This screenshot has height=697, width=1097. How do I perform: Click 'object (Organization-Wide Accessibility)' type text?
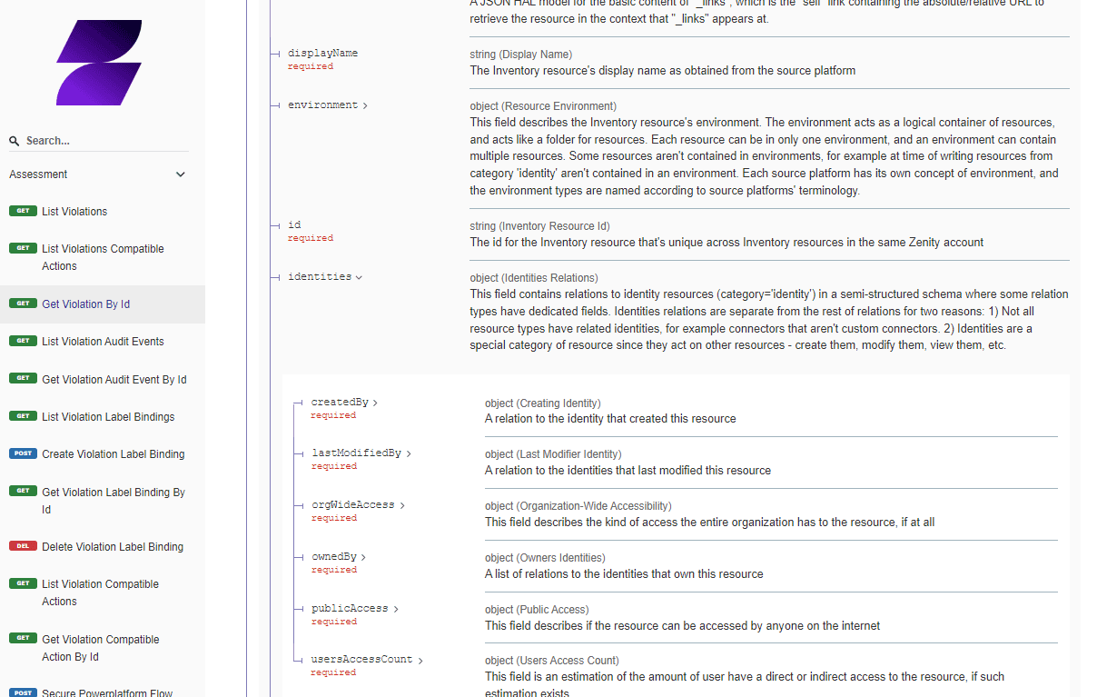[578, 506]
